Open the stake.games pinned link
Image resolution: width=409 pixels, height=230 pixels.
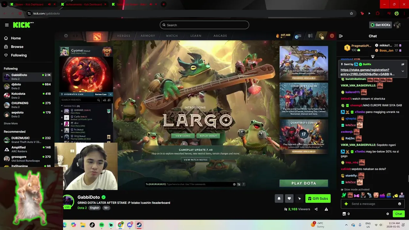coord(367,72)
